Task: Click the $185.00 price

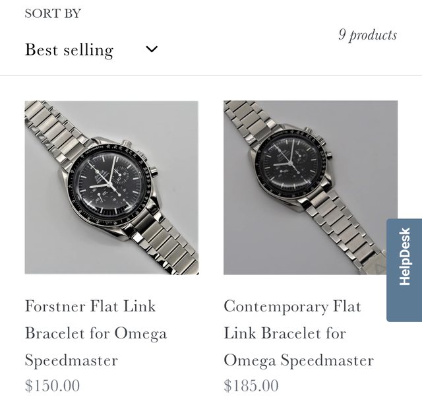Action: (251, 386)
